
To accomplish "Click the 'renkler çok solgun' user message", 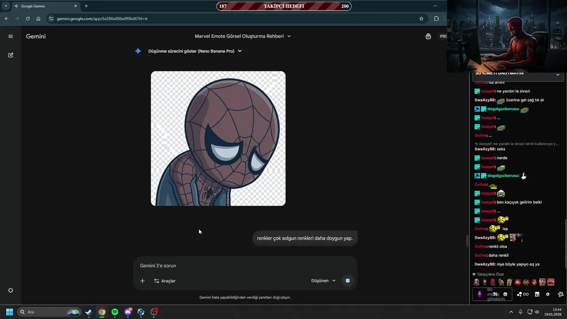I will (x=305, y=238).
